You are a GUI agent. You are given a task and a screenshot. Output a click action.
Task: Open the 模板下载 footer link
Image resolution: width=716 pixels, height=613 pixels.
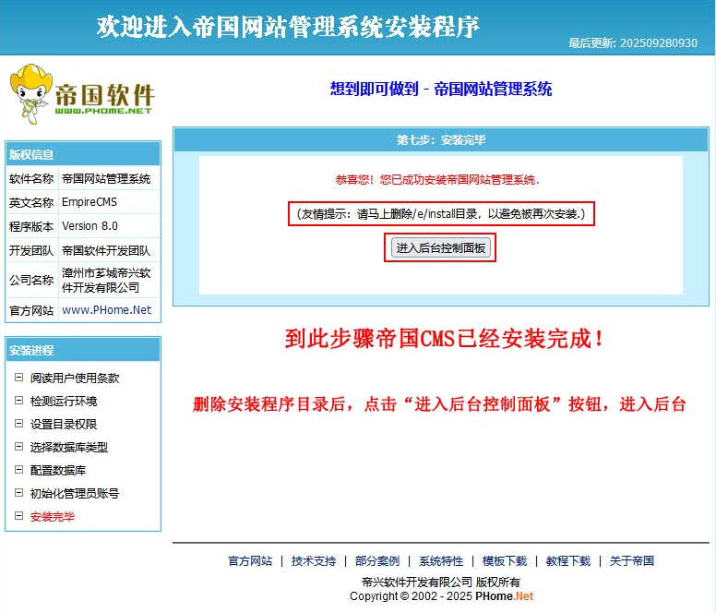point(505,561)
